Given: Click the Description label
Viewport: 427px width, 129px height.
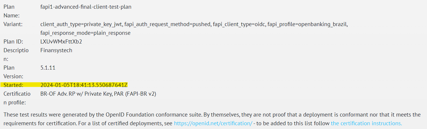Looking at the screenshot, I should tap(16, 54).
